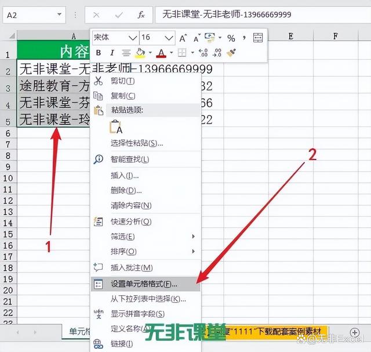Click the keep text only paste option icon
The height and width of the screenshot is (352, 371).
click(x=116, y=126)
